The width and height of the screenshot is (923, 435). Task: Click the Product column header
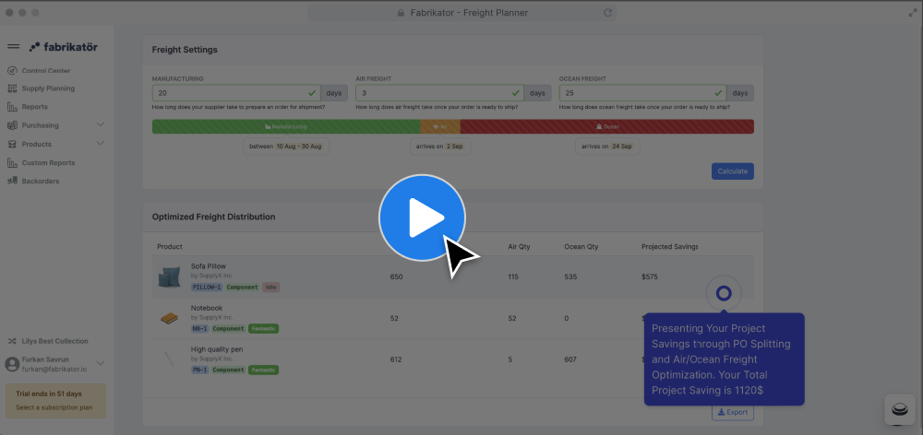pyautogui.click(x=170, y=246)
